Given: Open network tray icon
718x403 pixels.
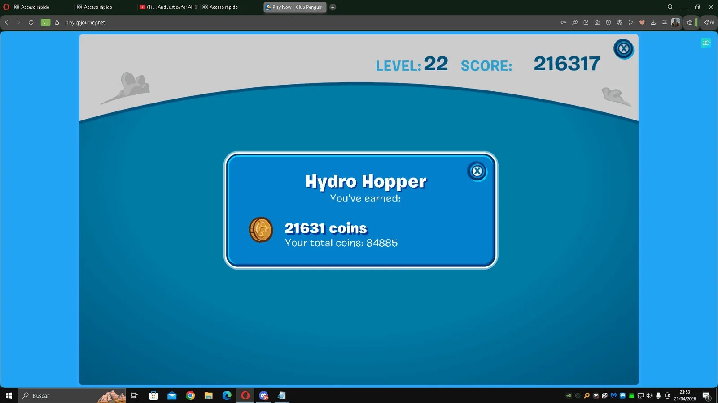Looking at the screenshot, I should 640,396.
